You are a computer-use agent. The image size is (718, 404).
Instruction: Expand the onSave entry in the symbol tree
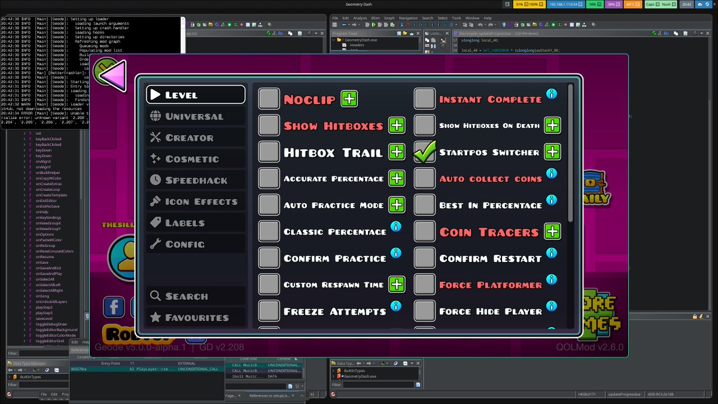pos(25,262)
